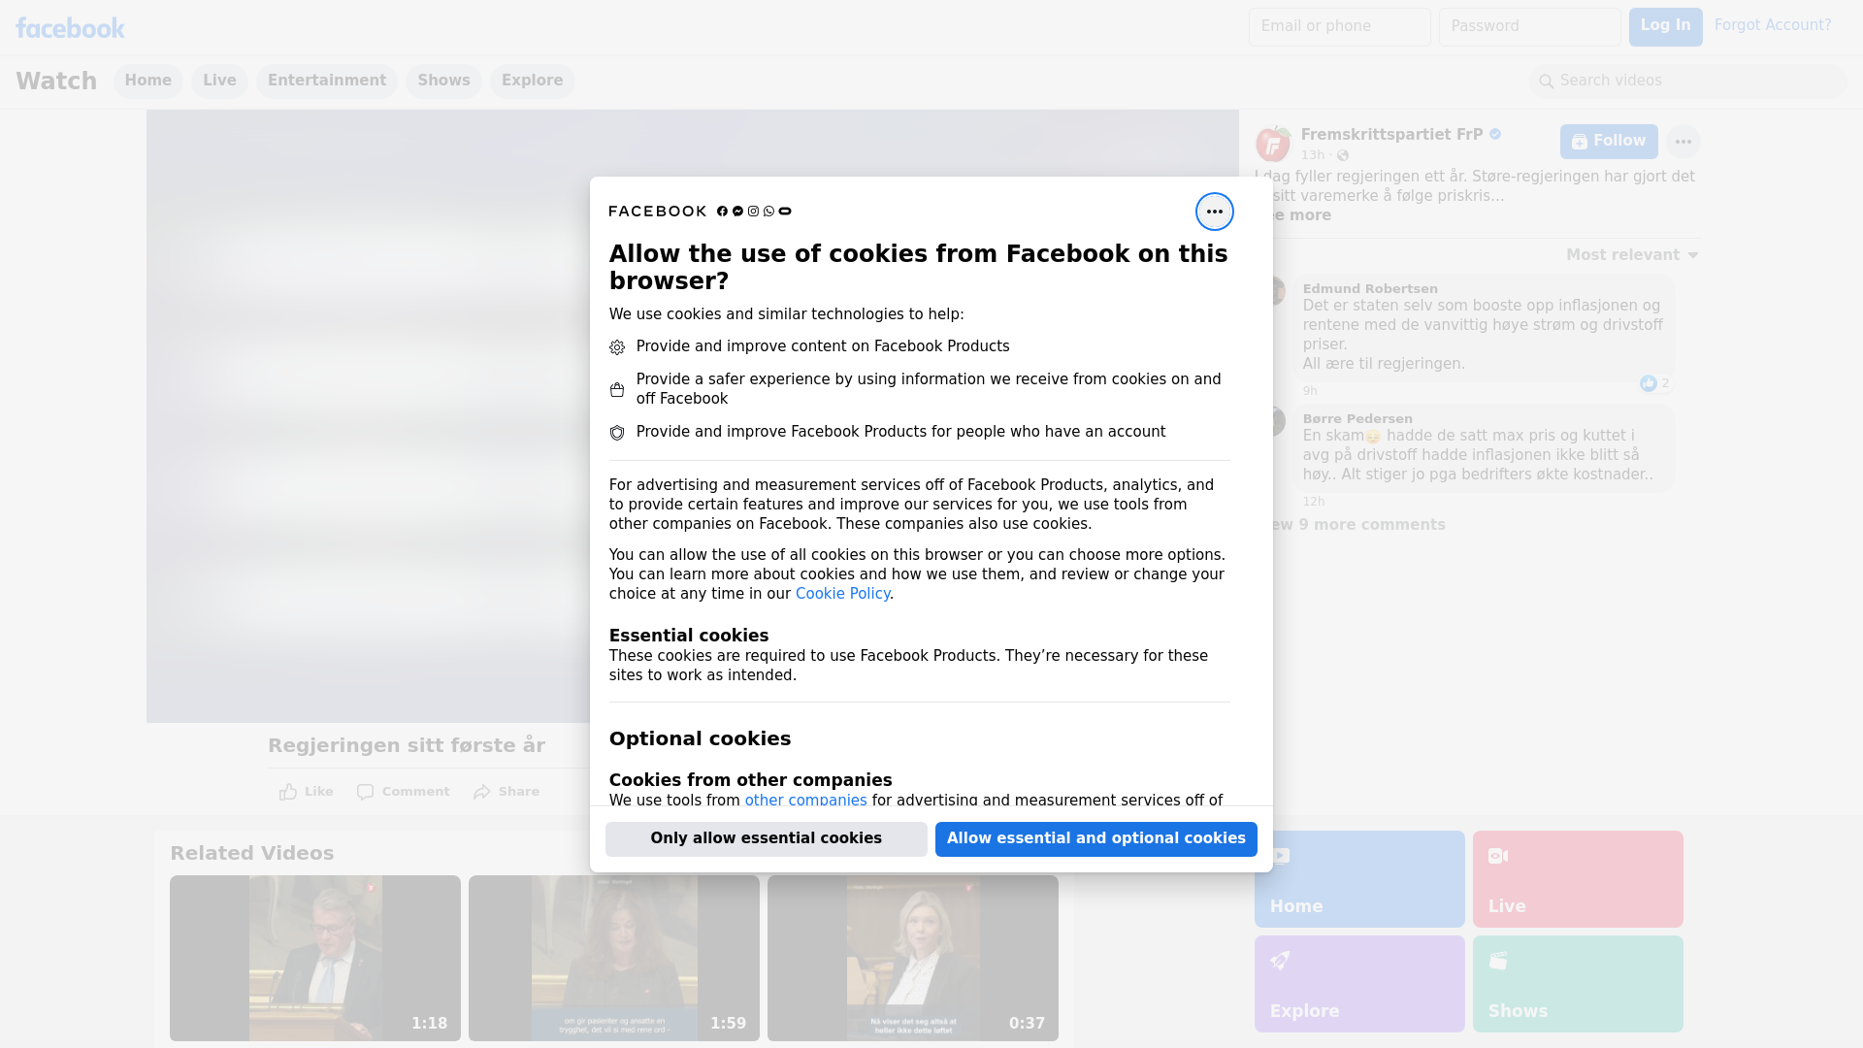This screenshot has width=1863, height=1048.
Task: Click Only allow essential cookies button
Action: [767, 839]
